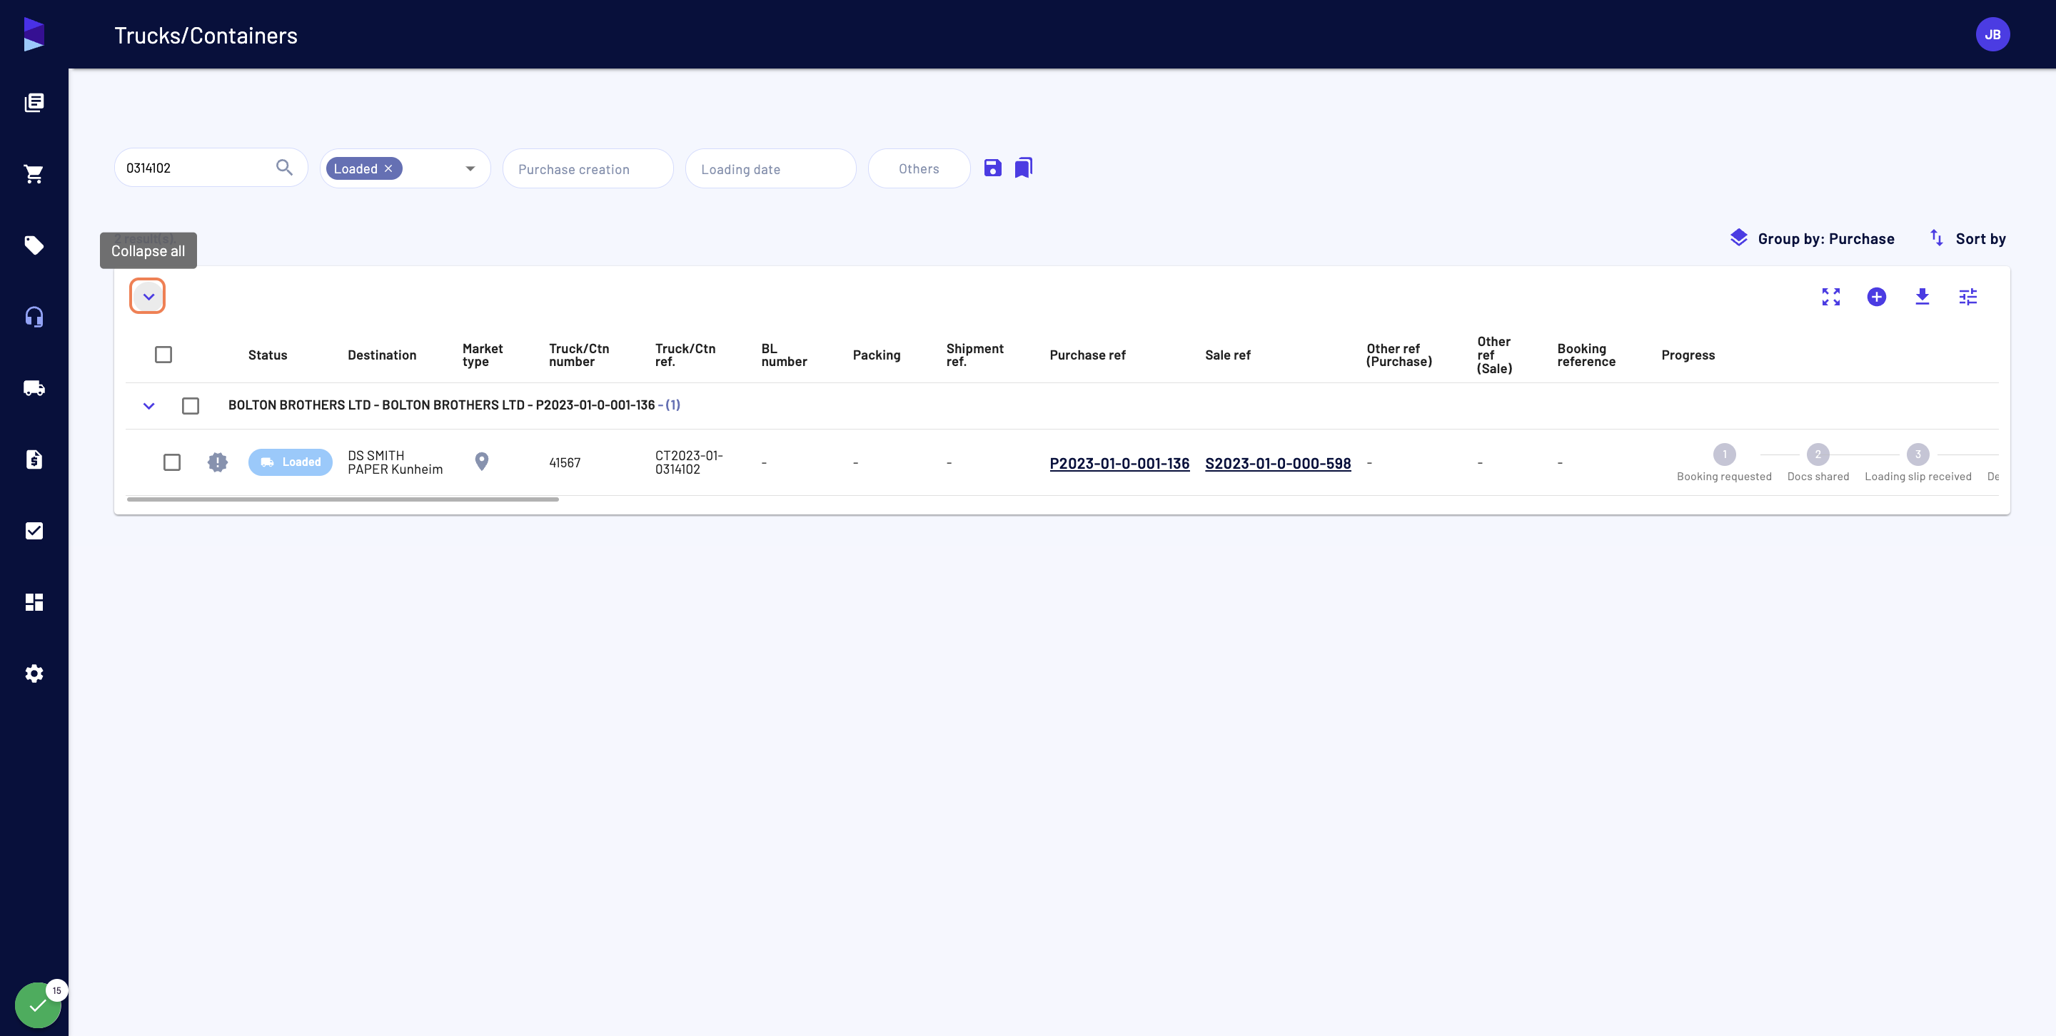2056x1036 pixels.
Task: Collapse all groups with top chevron
Action: point(148,296)
